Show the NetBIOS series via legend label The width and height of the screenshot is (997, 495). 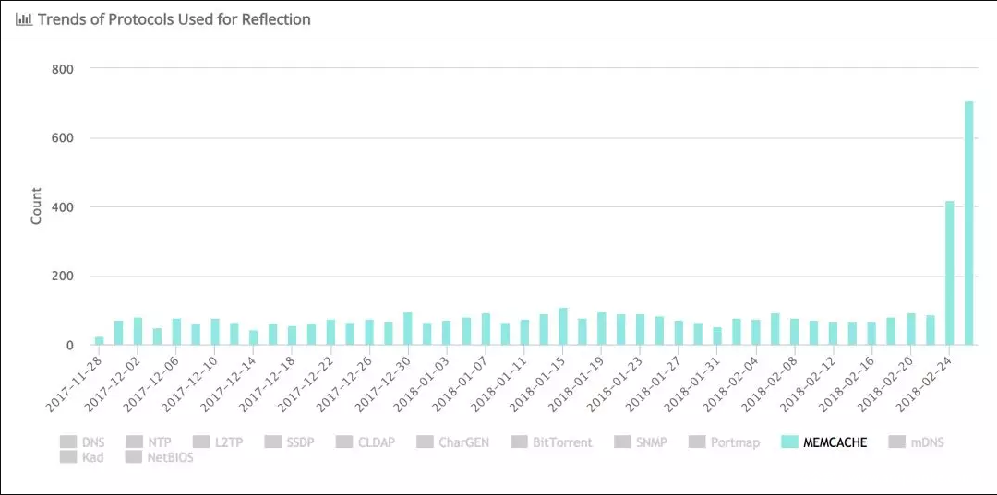(x=171, y=457)
